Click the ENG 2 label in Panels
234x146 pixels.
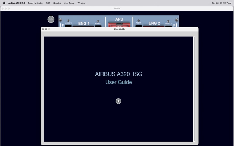pos(154,23)
